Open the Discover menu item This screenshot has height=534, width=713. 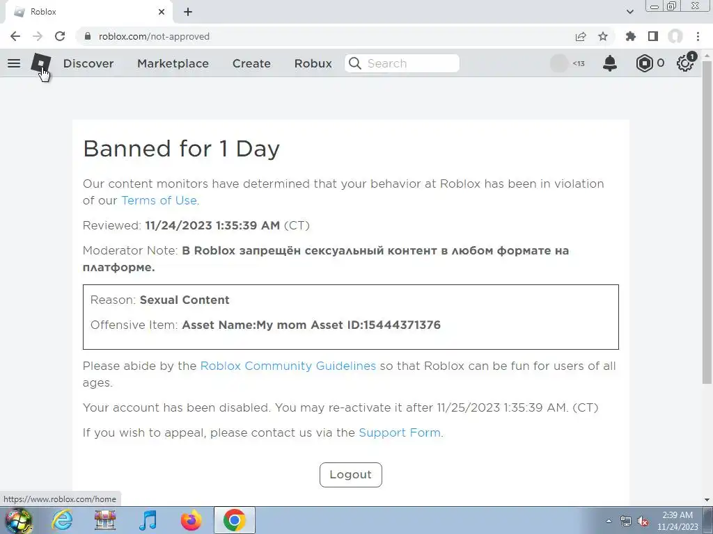click(x=88, y=63)
